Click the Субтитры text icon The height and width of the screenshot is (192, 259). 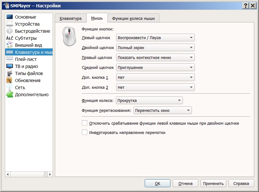[10, 38]
